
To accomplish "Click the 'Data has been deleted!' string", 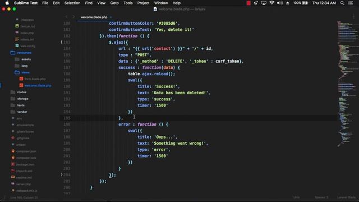I will click(180, 93).
